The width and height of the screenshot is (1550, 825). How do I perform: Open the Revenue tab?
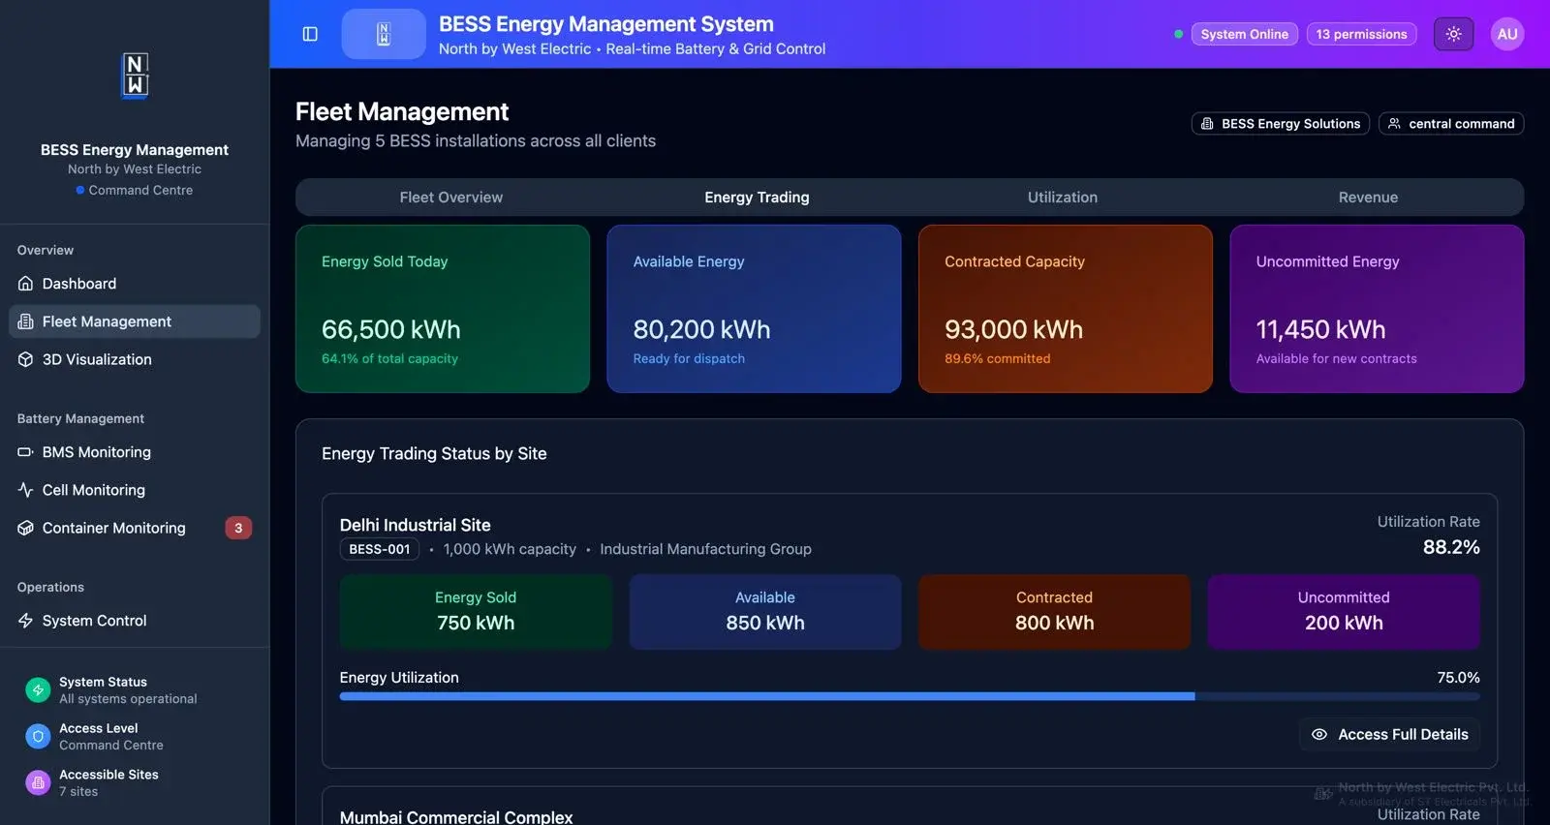click(x=1368, y=198)
